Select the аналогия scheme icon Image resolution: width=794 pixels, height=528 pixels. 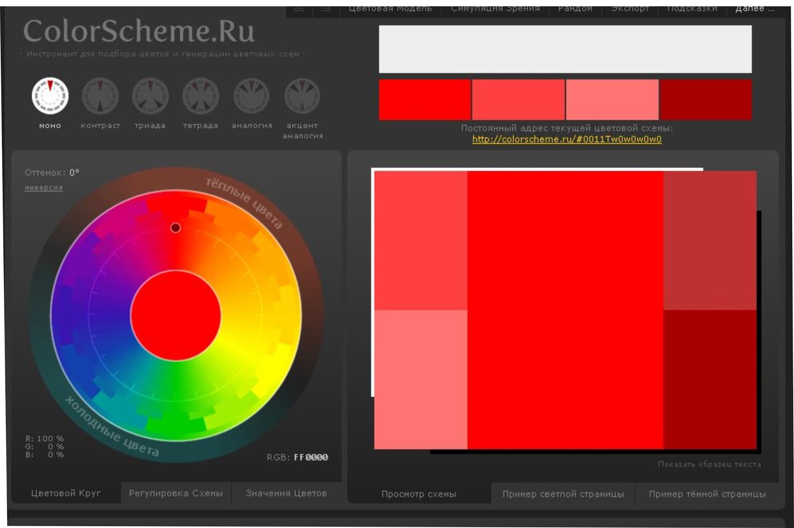[x=252, y=96]
